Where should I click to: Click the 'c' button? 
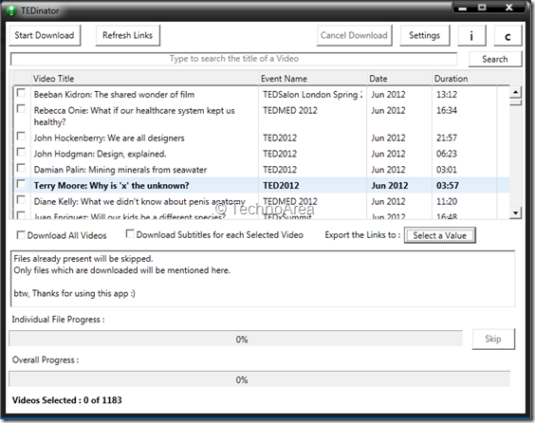coord(507,35)
